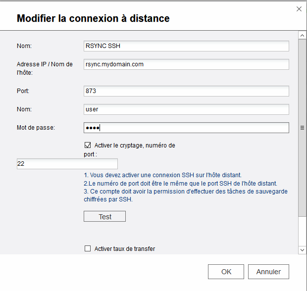Close the remote connection dialog with the X

[x=299, y=9]
